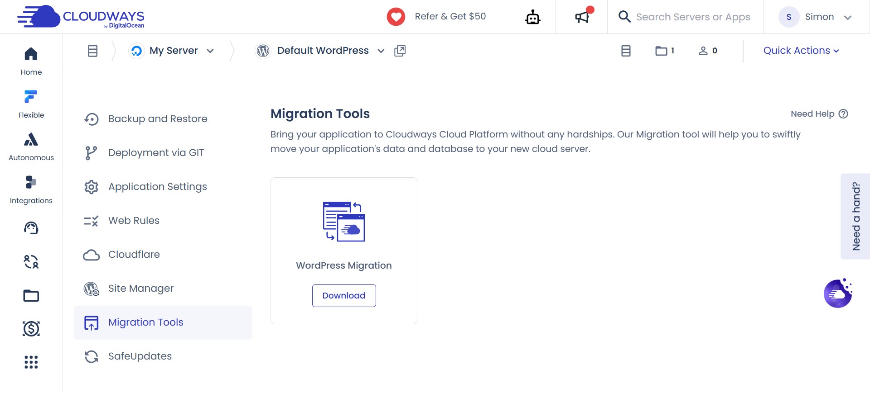Click the servers list icon in breadcrumb
The image size is (870, 393).
click(92, 51)
